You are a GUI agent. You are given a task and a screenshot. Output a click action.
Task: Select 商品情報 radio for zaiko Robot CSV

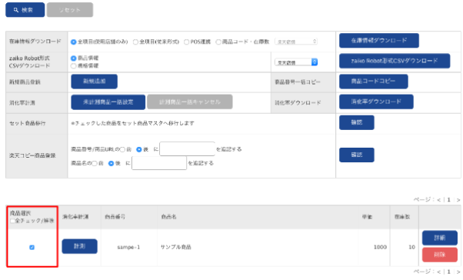(x=74, y=58)
